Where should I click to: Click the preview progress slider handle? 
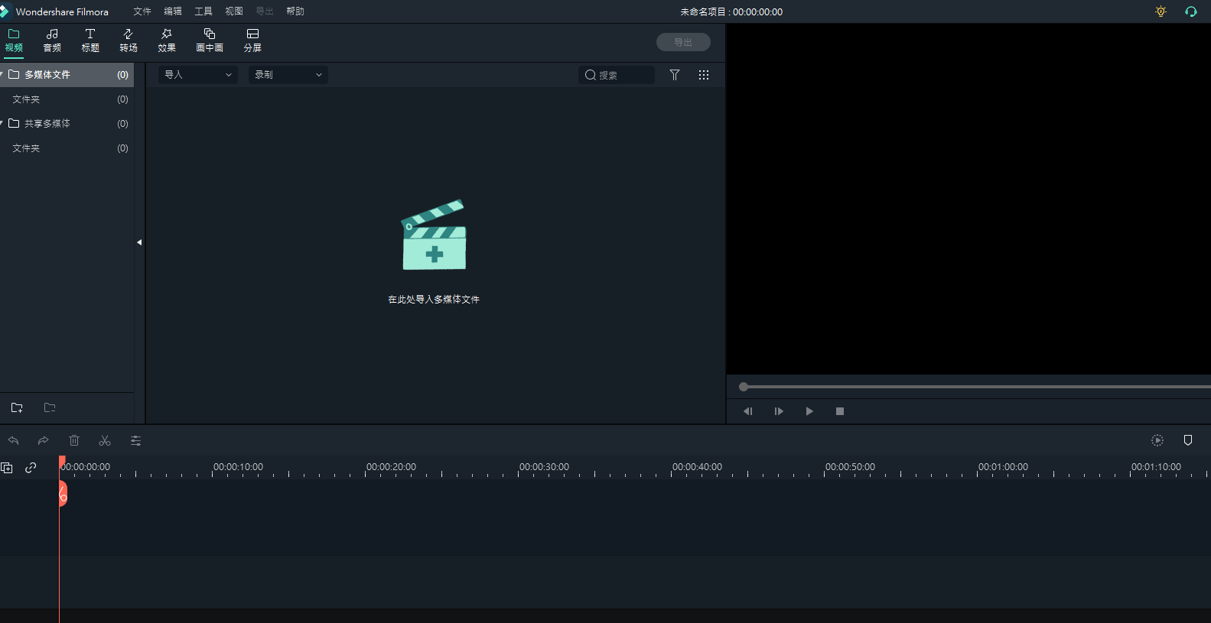pyautogui.click(x=744, y=387)
